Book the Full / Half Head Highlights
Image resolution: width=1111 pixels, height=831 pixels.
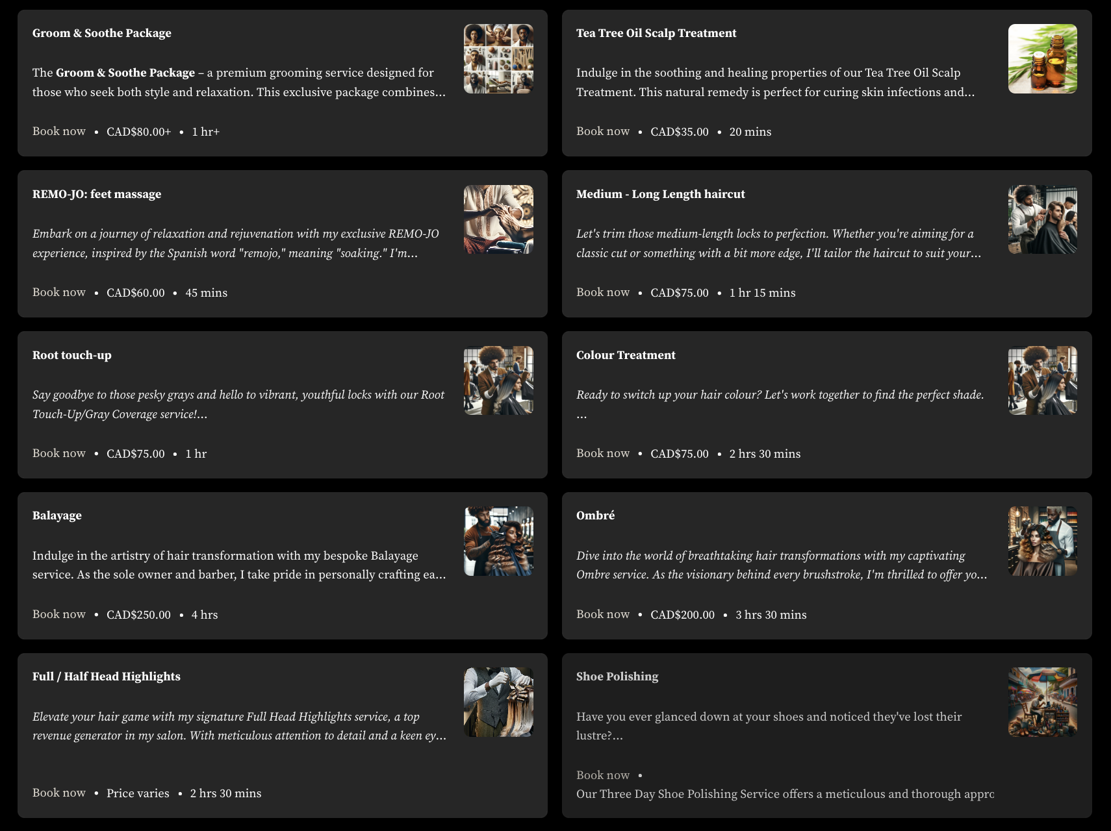59,793
